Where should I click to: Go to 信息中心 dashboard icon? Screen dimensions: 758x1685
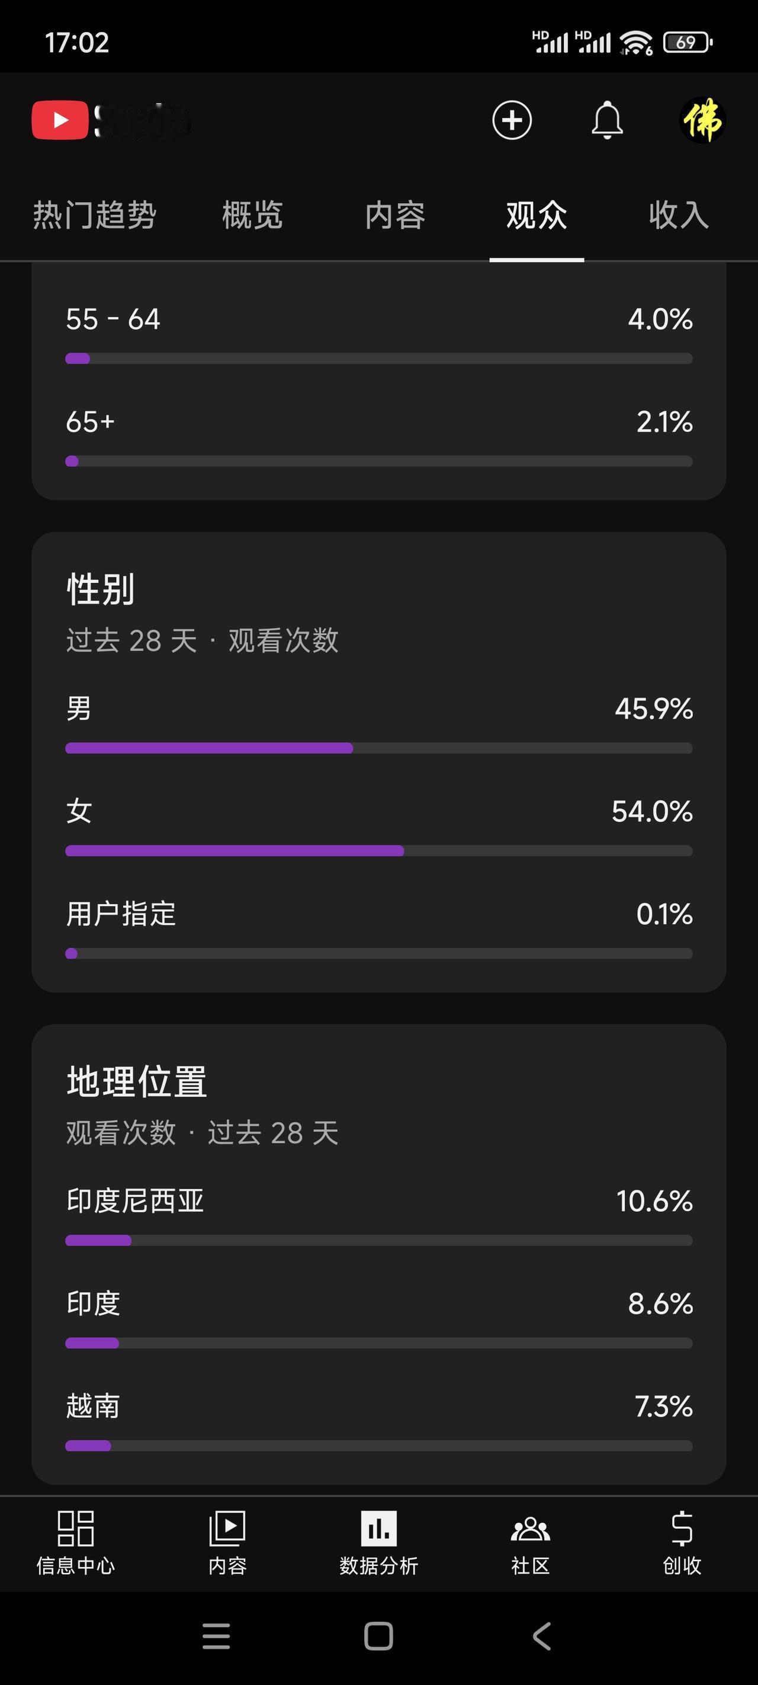point(76,1543)
